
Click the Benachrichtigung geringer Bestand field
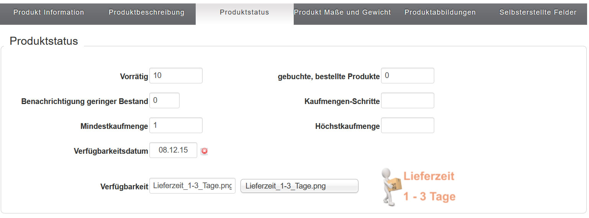coord(164,101)
